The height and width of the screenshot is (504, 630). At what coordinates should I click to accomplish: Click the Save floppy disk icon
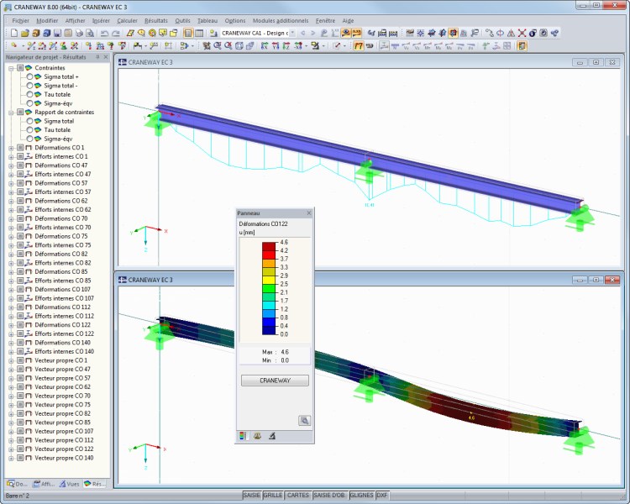pyautogui.click(x=57, y=33)
